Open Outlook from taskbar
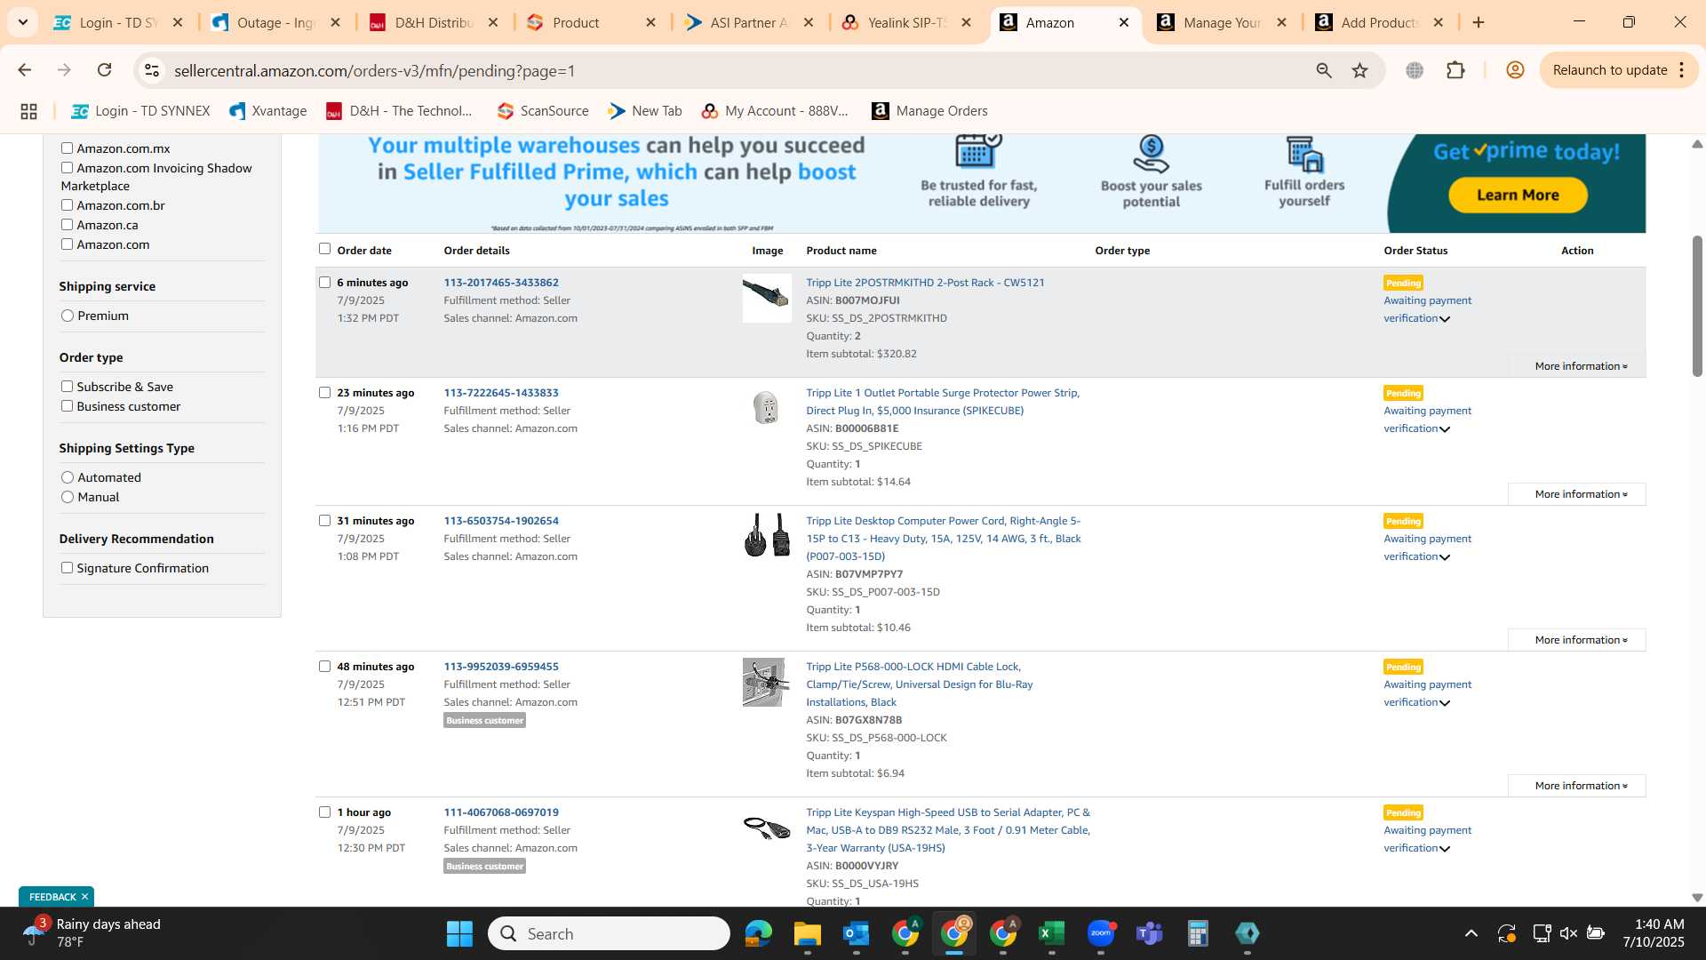 coord(856,933)
